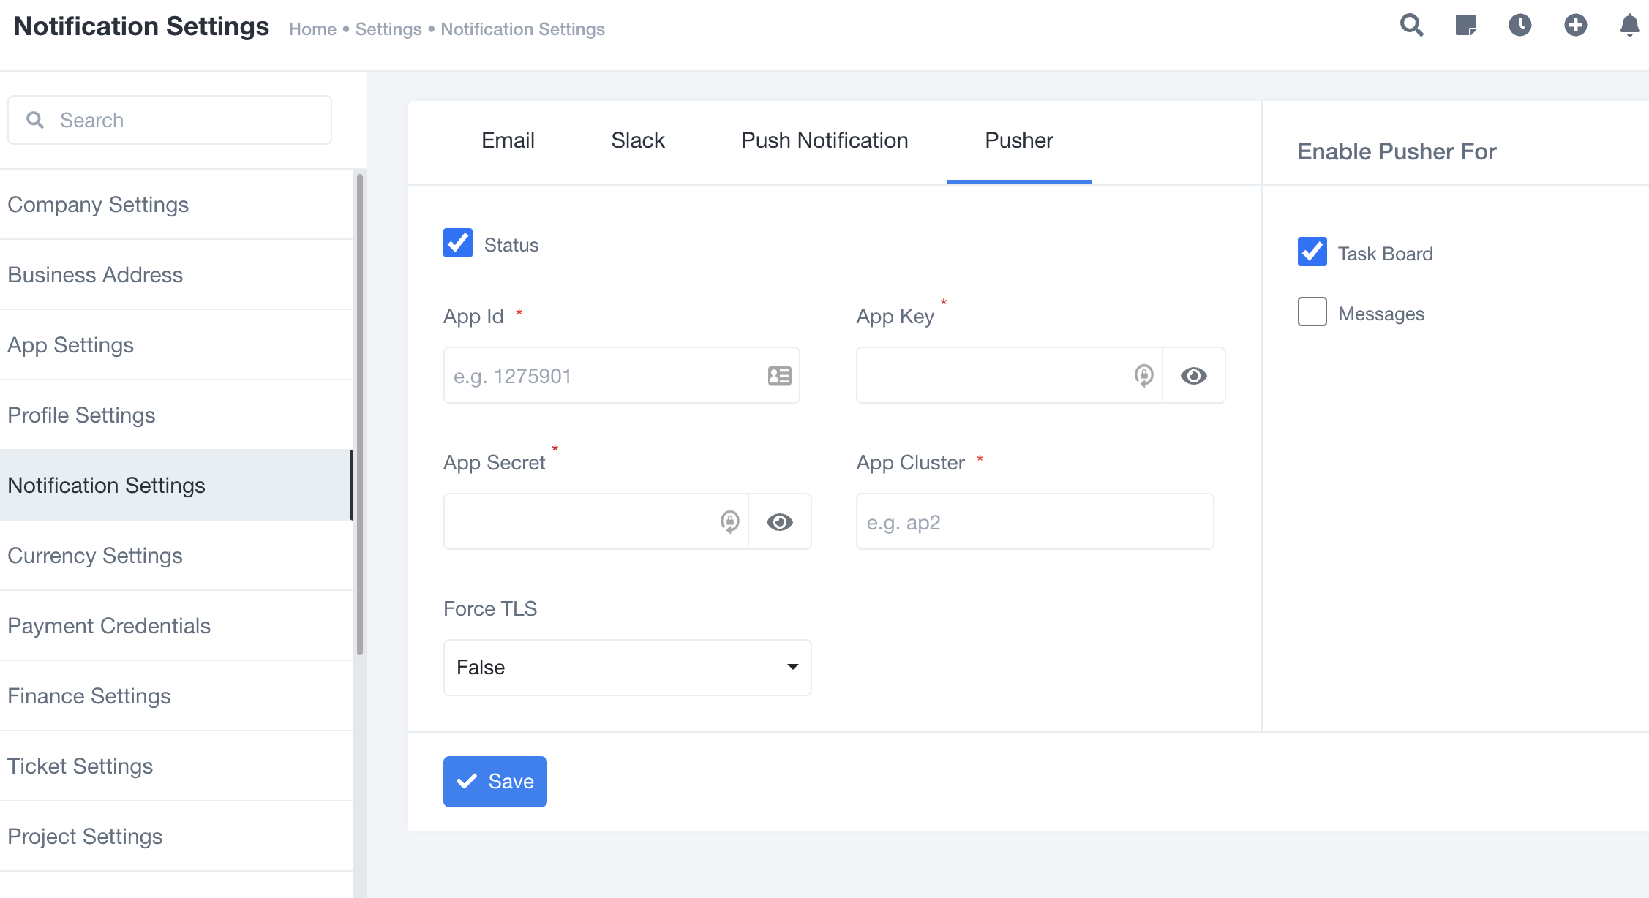Click the Save button
1649x898 pixels.
coord(495,782)
